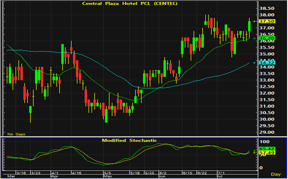Viewport: 288px width, 179px height.
Task: Click the 37.00 price axis label
Action: click(266, 28)
